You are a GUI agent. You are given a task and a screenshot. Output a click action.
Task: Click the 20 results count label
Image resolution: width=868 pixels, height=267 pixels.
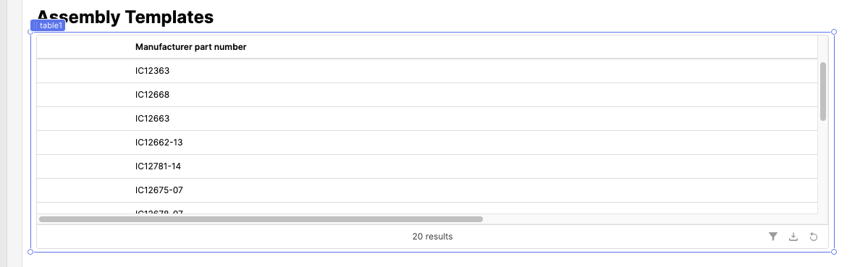432,237
